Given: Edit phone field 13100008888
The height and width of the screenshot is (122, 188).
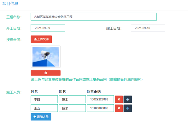Looking at the screenshot, I should pyautogui.click(x=100, y=108).
